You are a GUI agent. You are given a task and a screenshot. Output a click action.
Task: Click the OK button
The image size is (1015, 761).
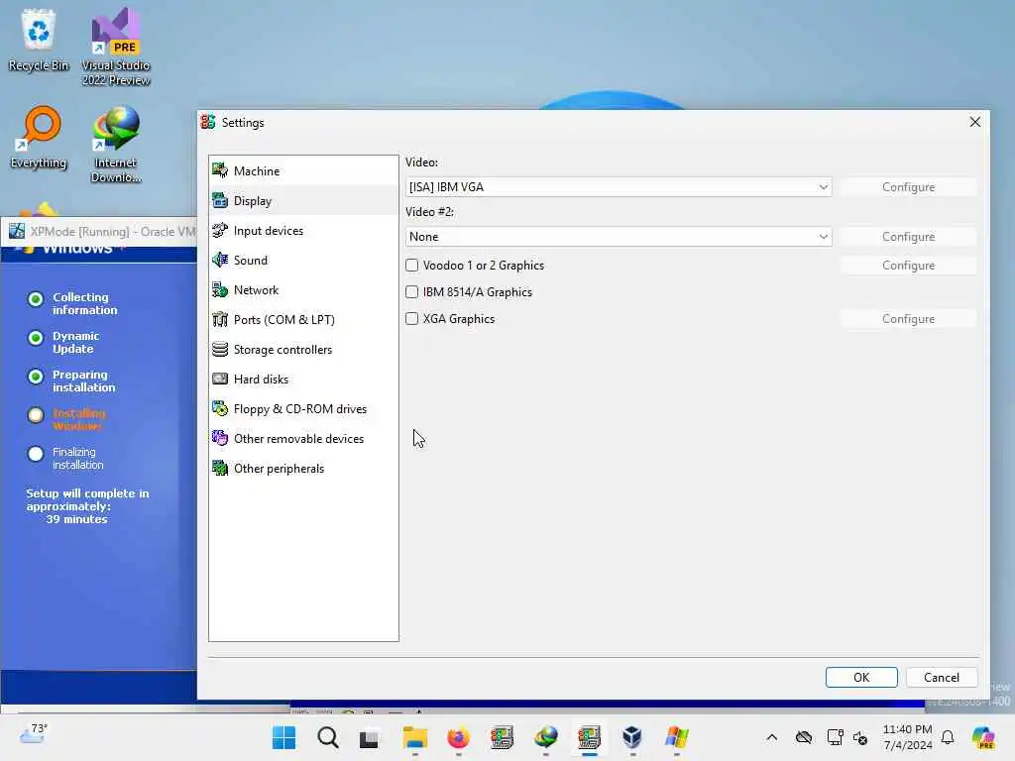(861, 677)
